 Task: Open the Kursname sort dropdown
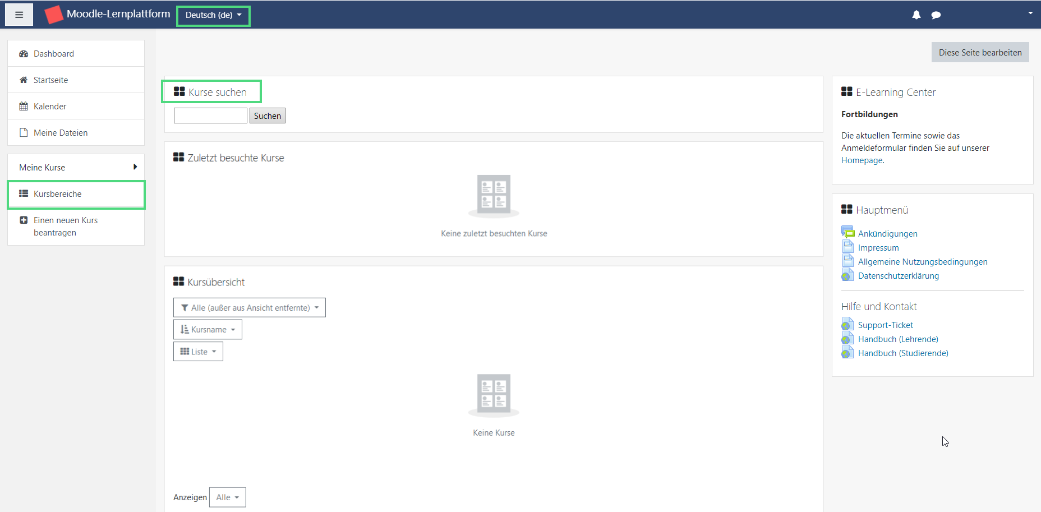pyautogui.click(x=208, y=330)
